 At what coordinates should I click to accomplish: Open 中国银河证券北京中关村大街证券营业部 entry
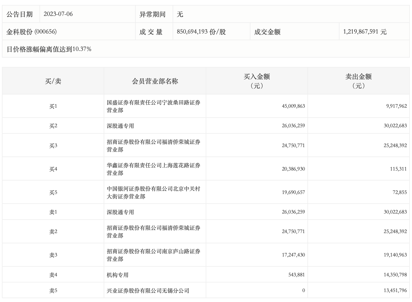pos(153,193)
